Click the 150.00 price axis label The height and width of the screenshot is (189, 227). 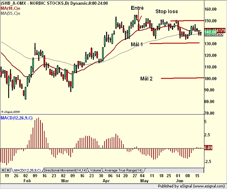click(211, 21)
